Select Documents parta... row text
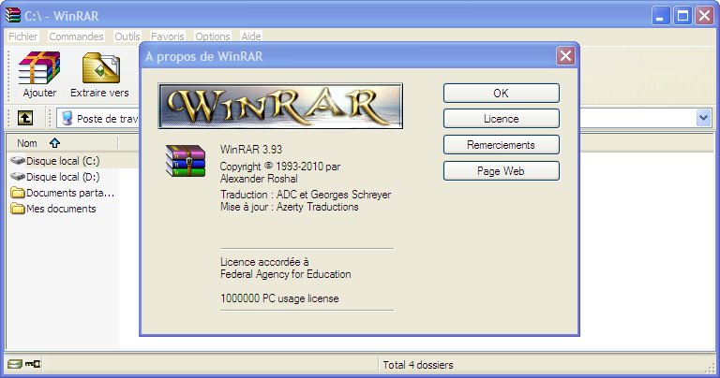 [x=70, y=193]
